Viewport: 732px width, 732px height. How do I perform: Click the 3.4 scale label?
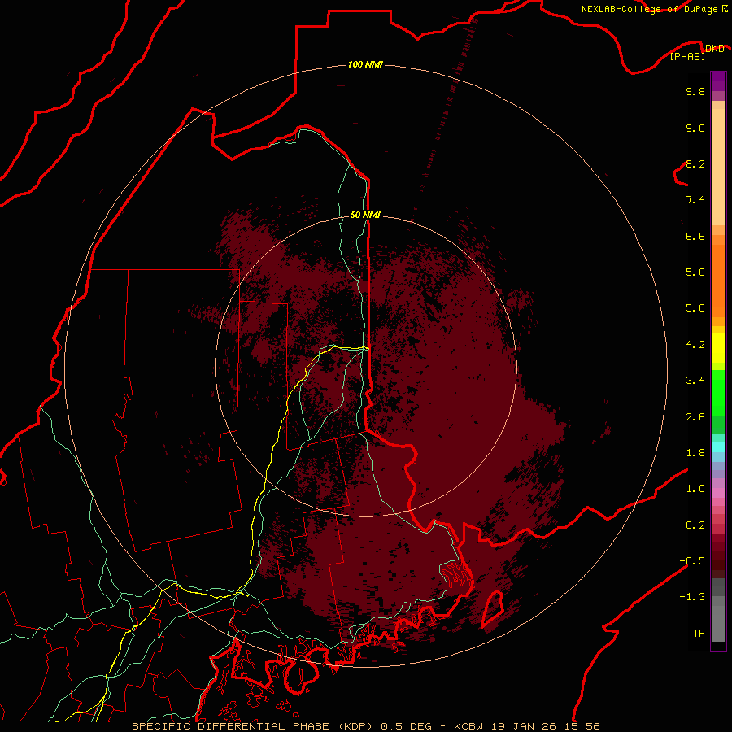click(695, 381)
